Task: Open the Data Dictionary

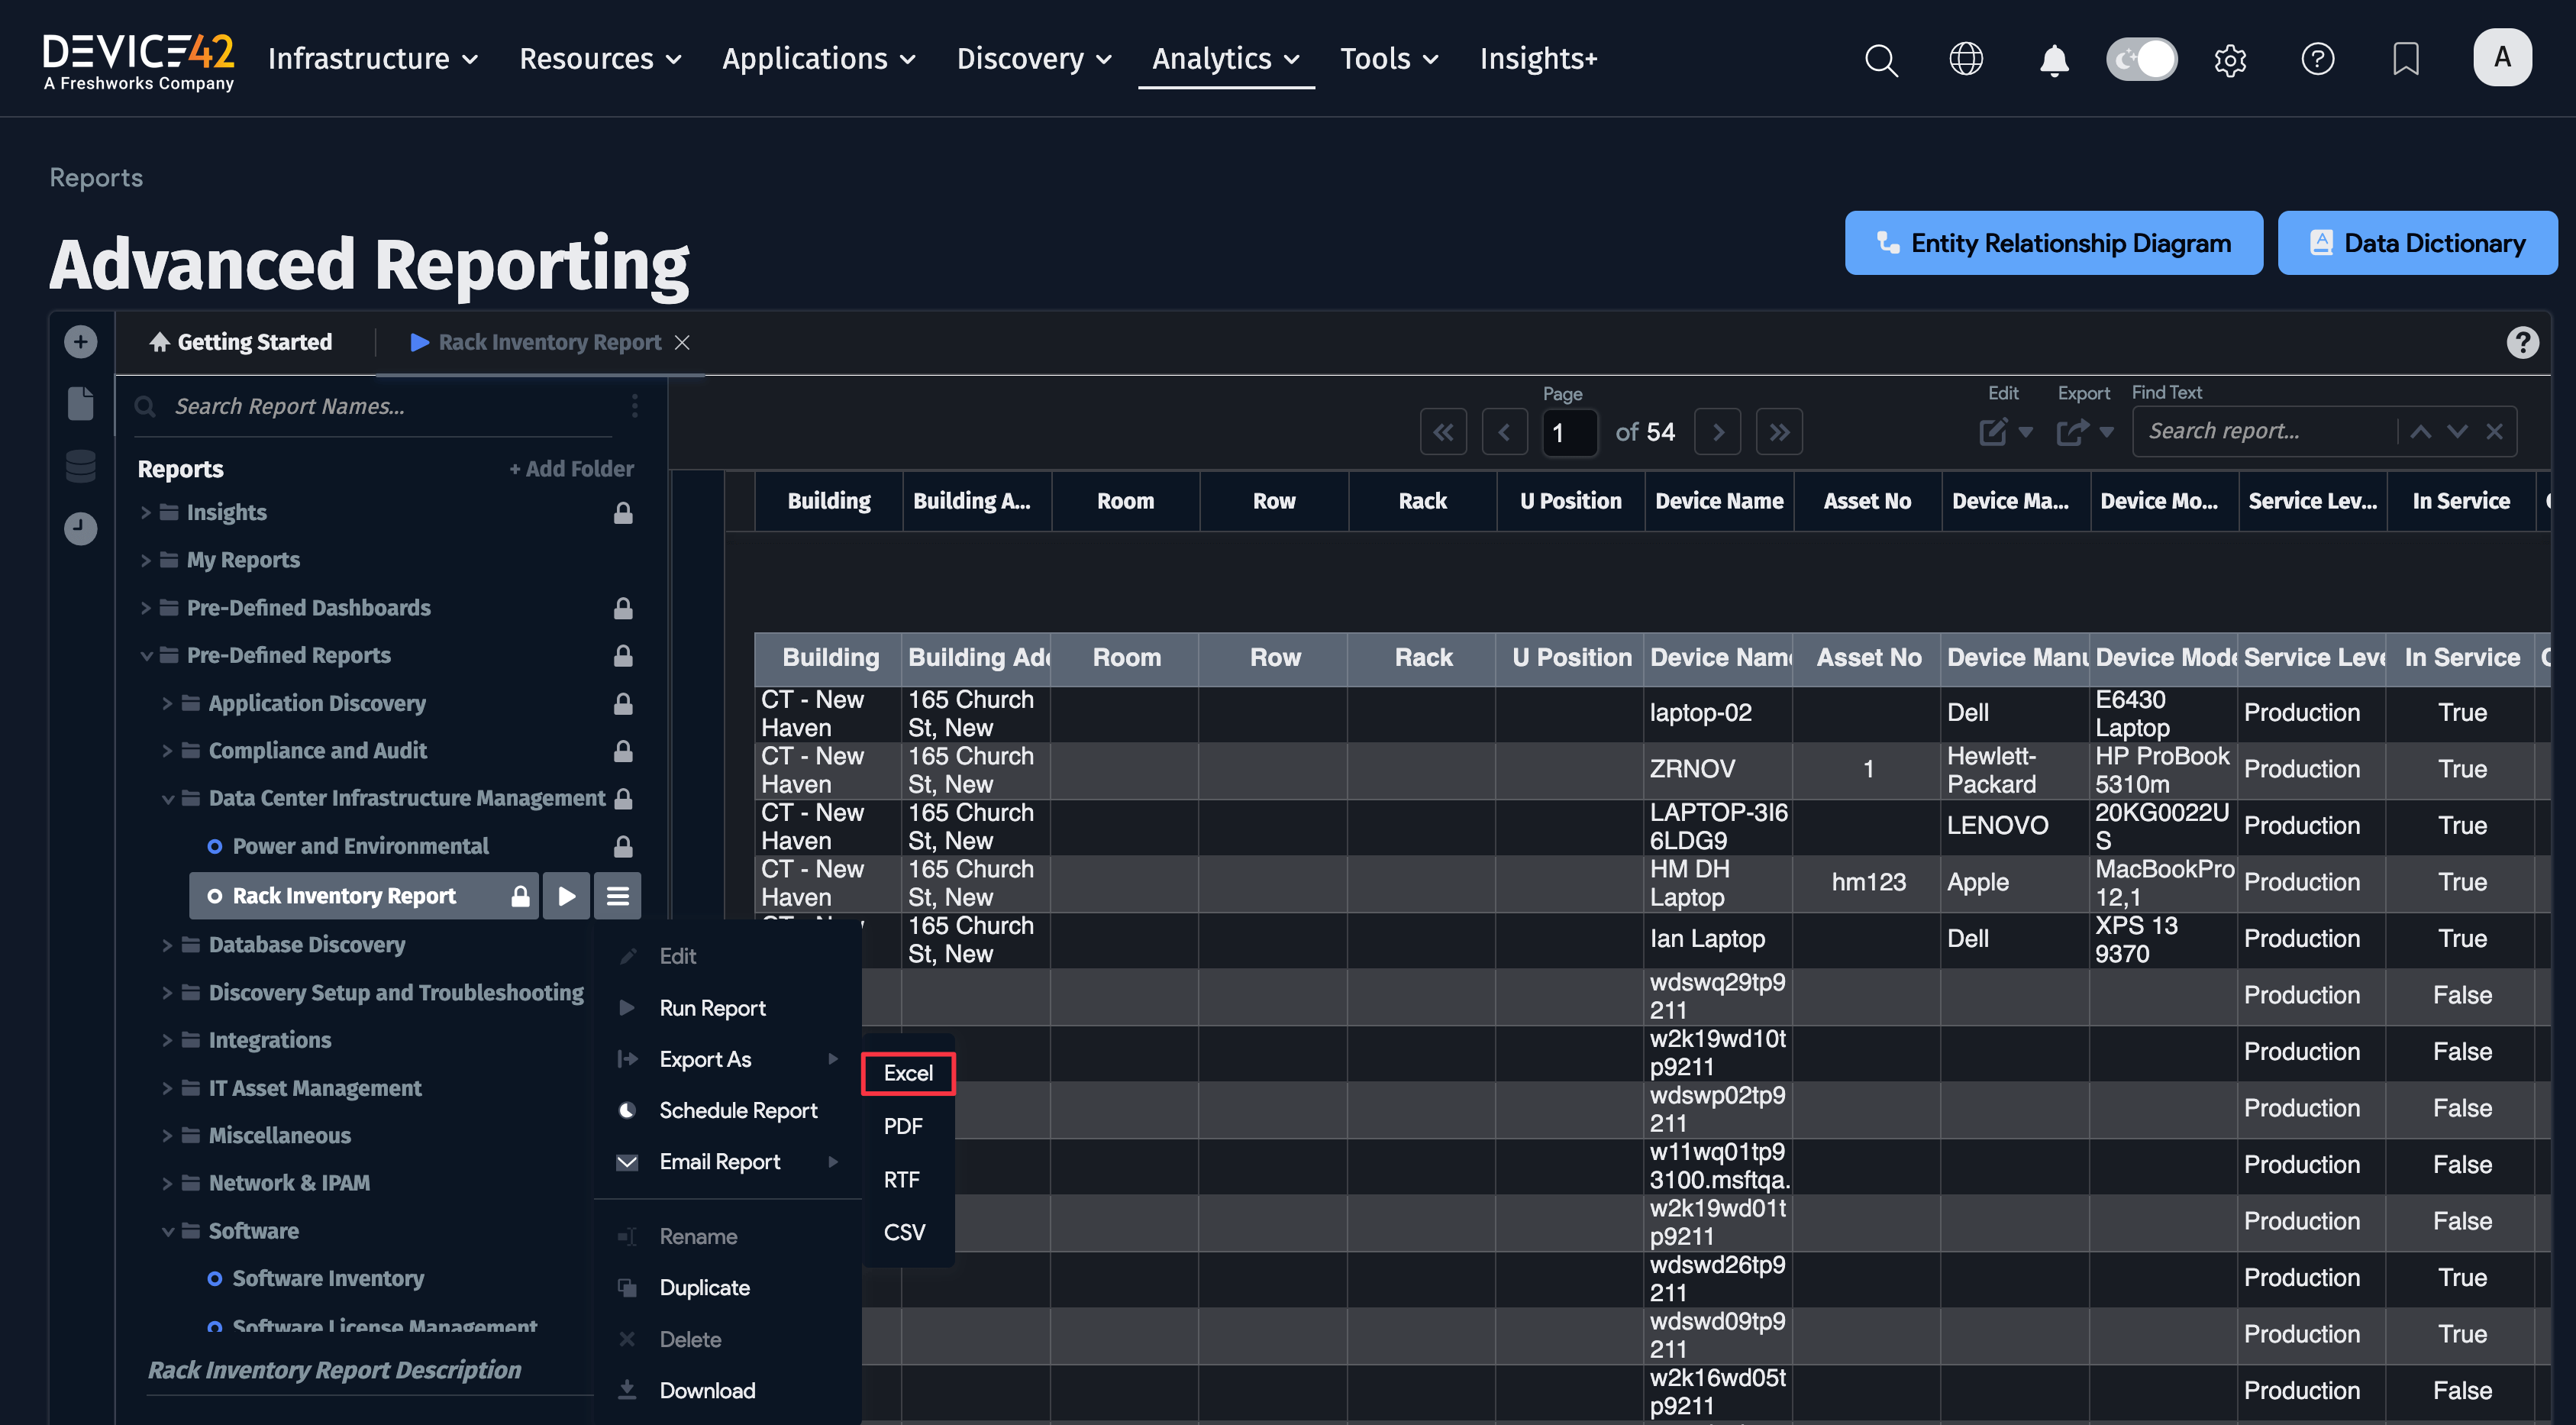Action: (x=2417, y=243)
